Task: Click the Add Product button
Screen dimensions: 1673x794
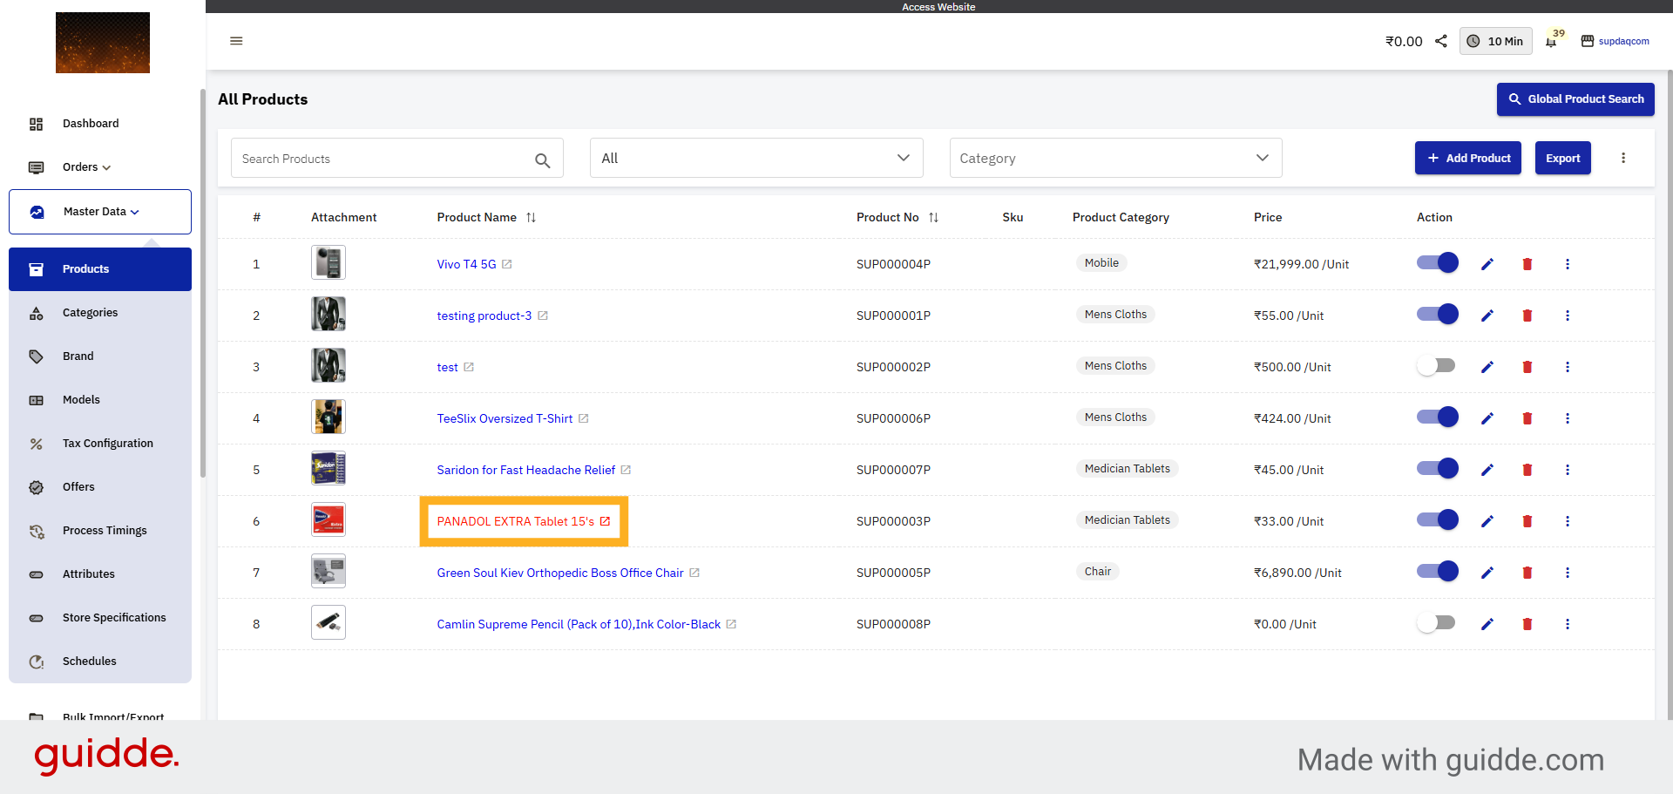Action: 1467,158
